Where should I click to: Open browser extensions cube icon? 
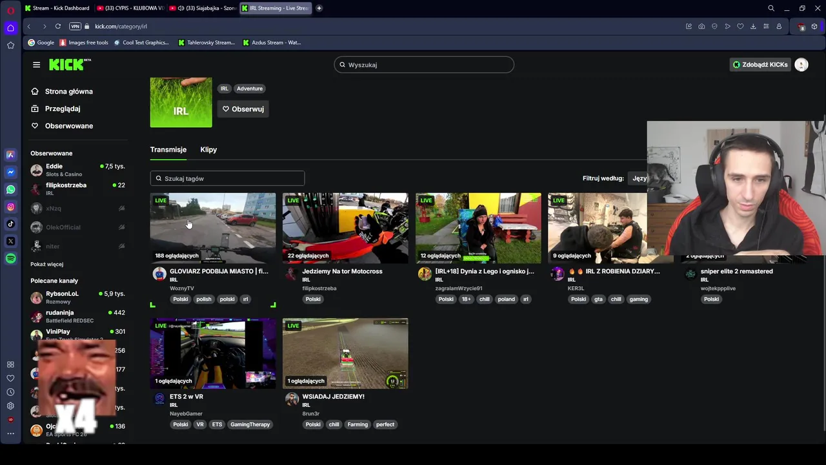(814, 26)
